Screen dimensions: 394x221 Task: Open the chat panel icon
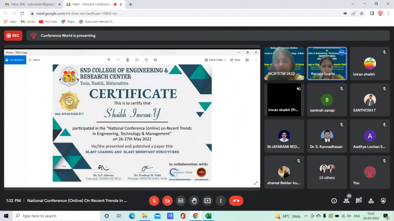coord(359,200)
